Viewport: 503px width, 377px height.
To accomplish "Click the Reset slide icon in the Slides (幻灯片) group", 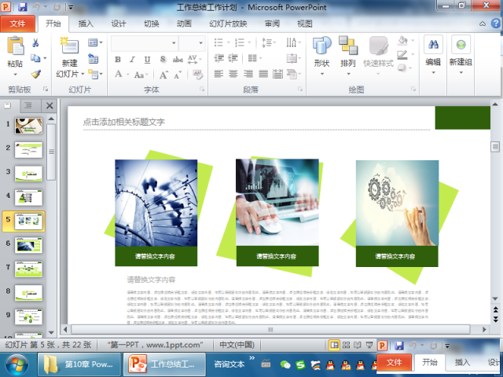I will (x=94, y=57).
